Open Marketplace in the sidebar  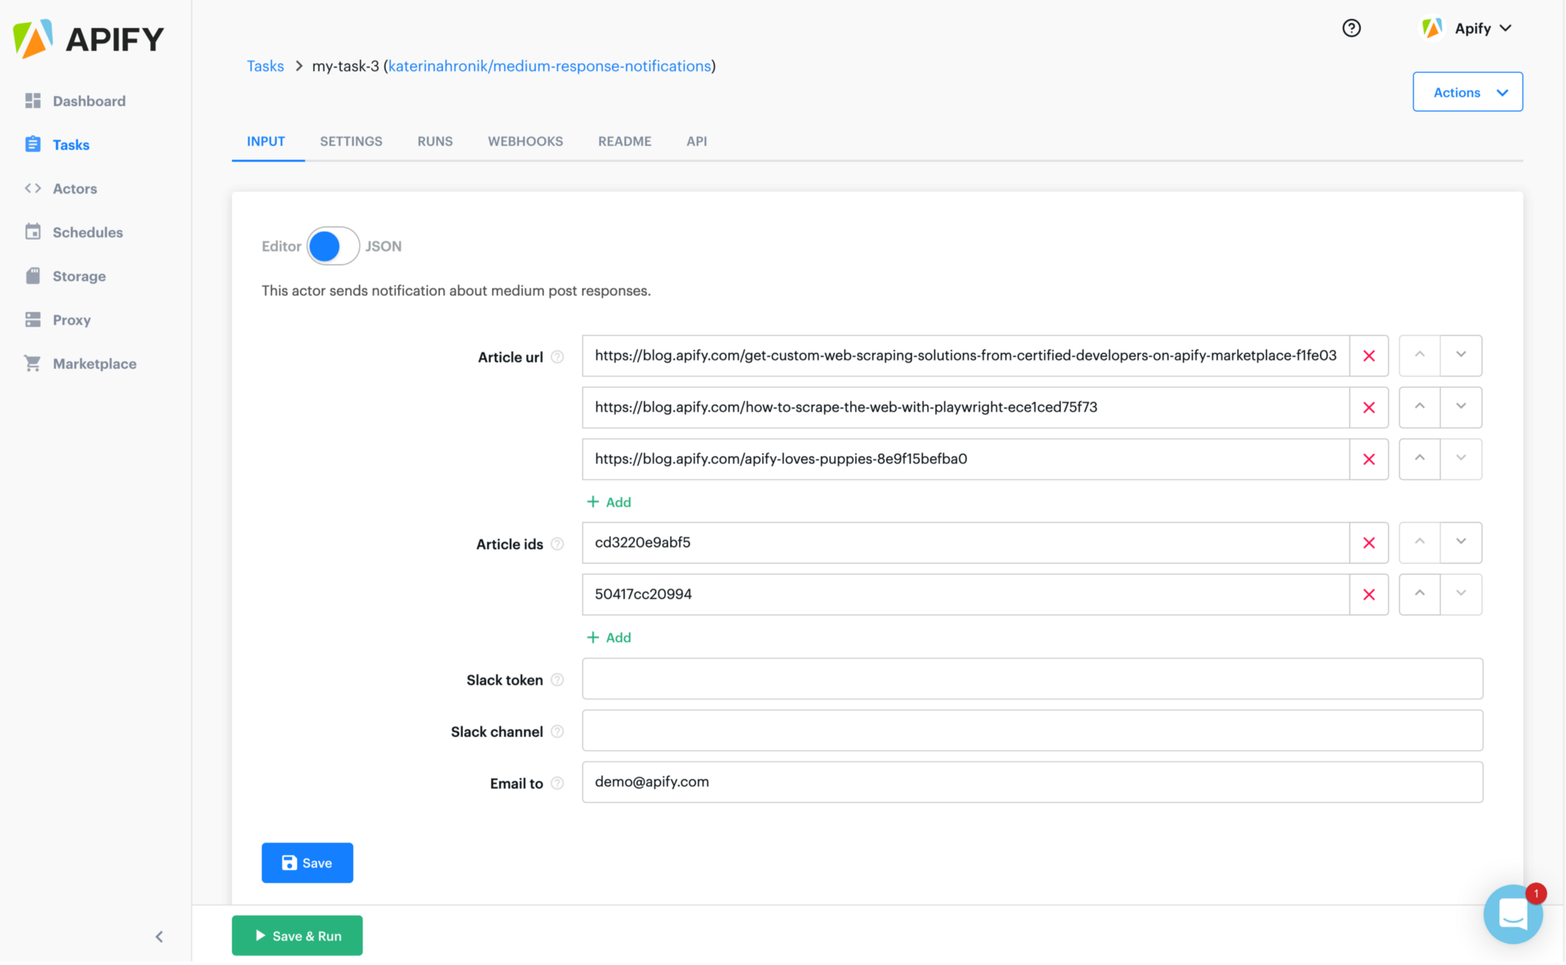coord(81,364)
